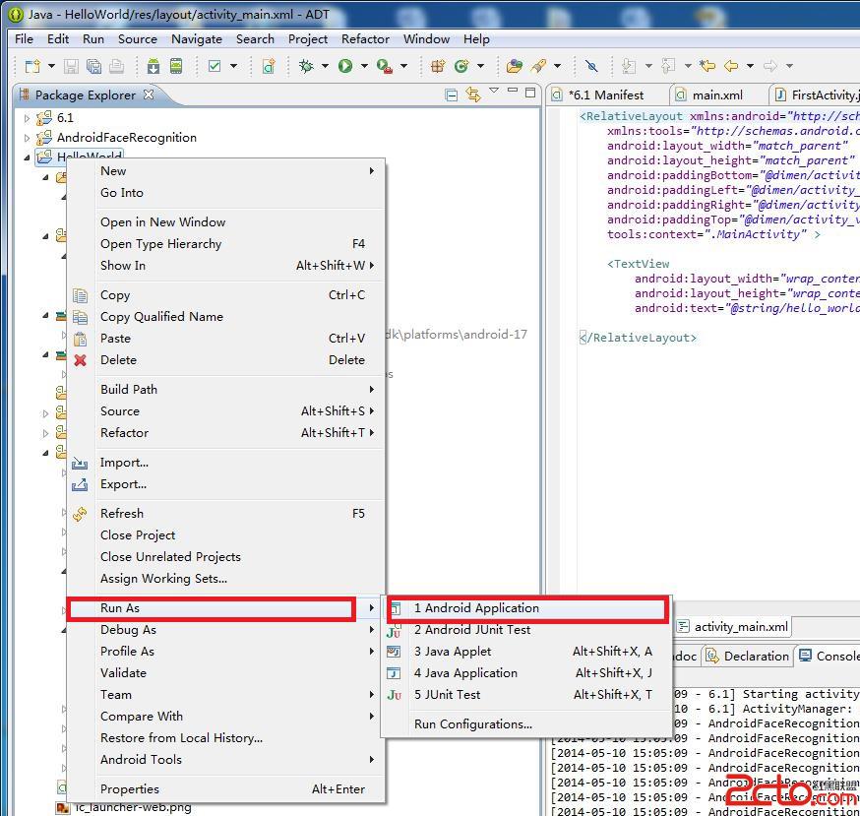Click the Open Type toolbar icon
Screen dimensions: 860x816
coord(514,66)
